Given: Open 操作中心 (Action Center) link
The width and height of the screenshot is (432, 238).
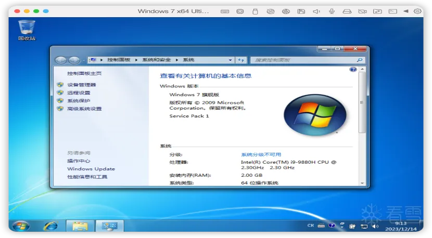Looking at the screenshot, I should point(79,161).
